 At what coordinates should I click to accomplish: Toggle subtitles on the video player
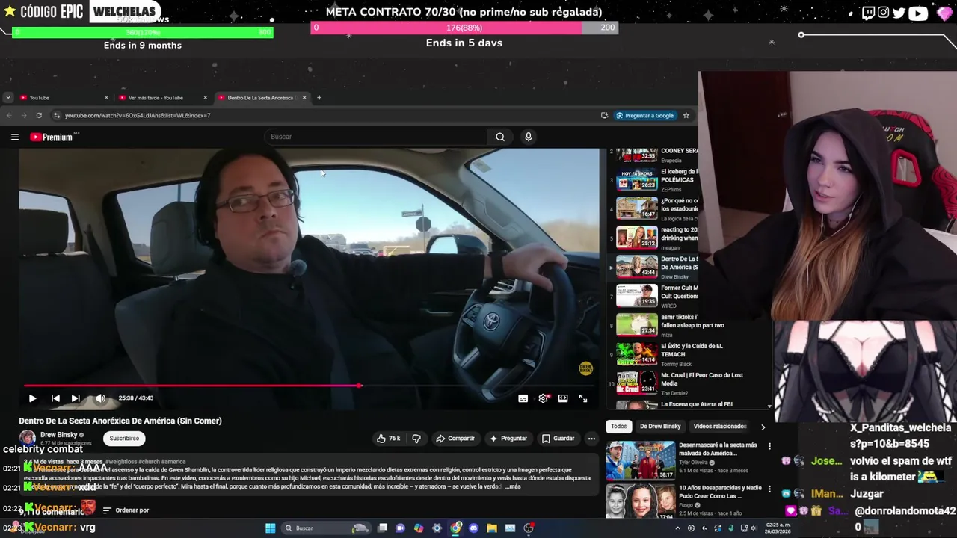click(523, 398)
